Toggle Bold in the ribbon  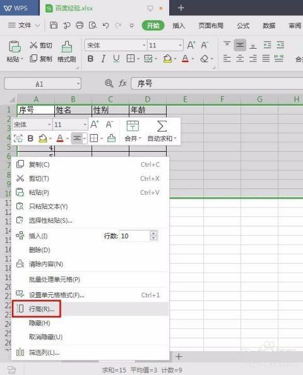pyautogui.click(x=90, y=59)
